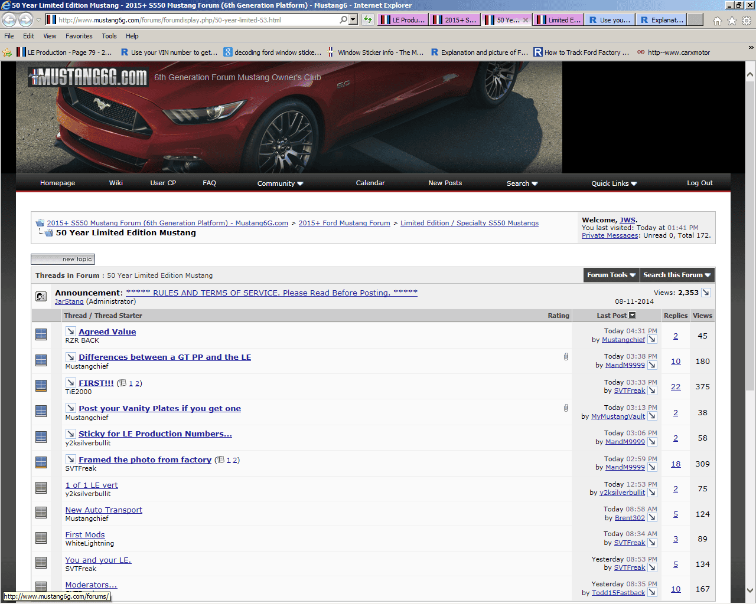Click the paperclip icon on Differences thread
Viewport: 756px width, 604px height.
click(566, 356)
